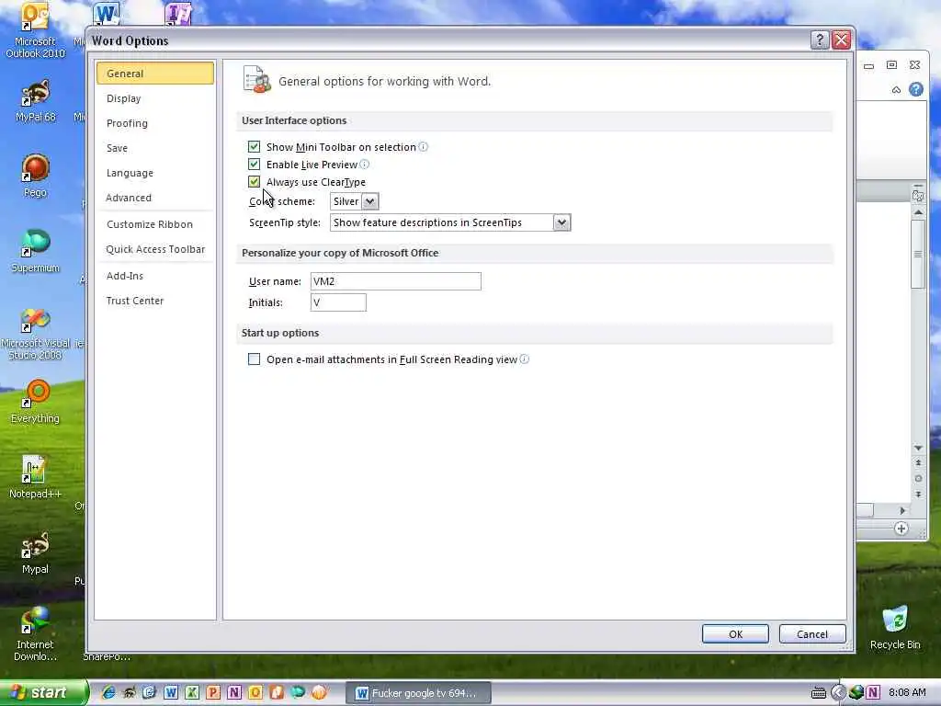Click info icon beside Full Screen Reading option
This screenshot has height=706, width=941.
[525, 359]
